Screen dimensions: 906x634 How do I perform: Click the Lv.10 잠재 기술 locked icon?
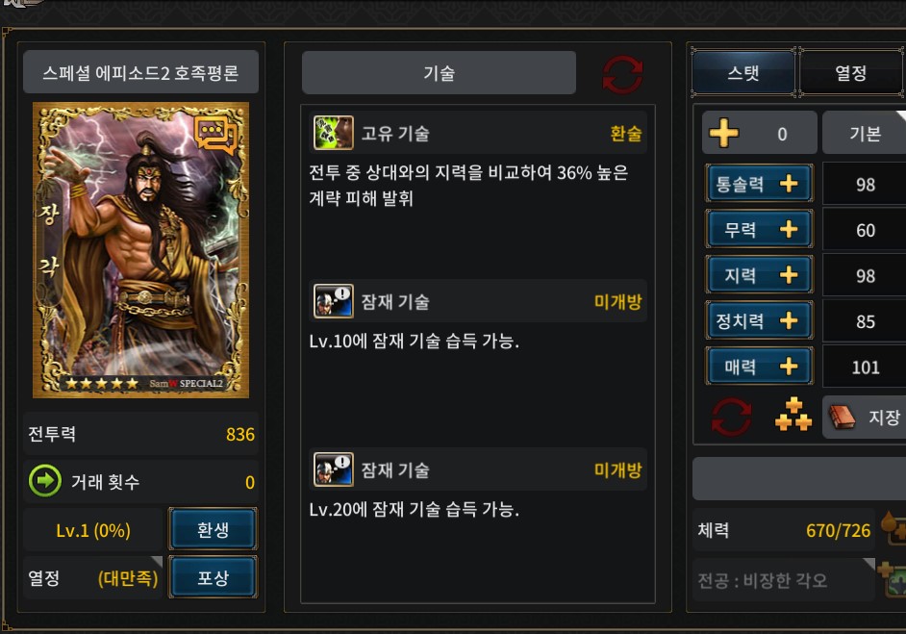click(x=334, y=301)
